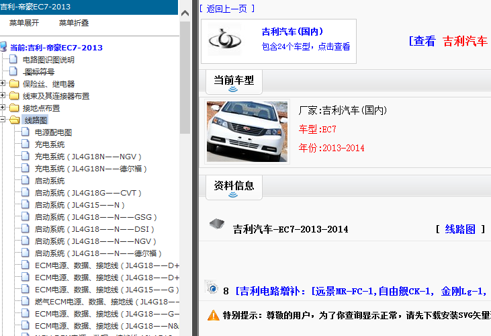This screenshot has width=491, height=336.
Task: Open the 吉利汽车(国内) brand link
Action: coord(292,32)
